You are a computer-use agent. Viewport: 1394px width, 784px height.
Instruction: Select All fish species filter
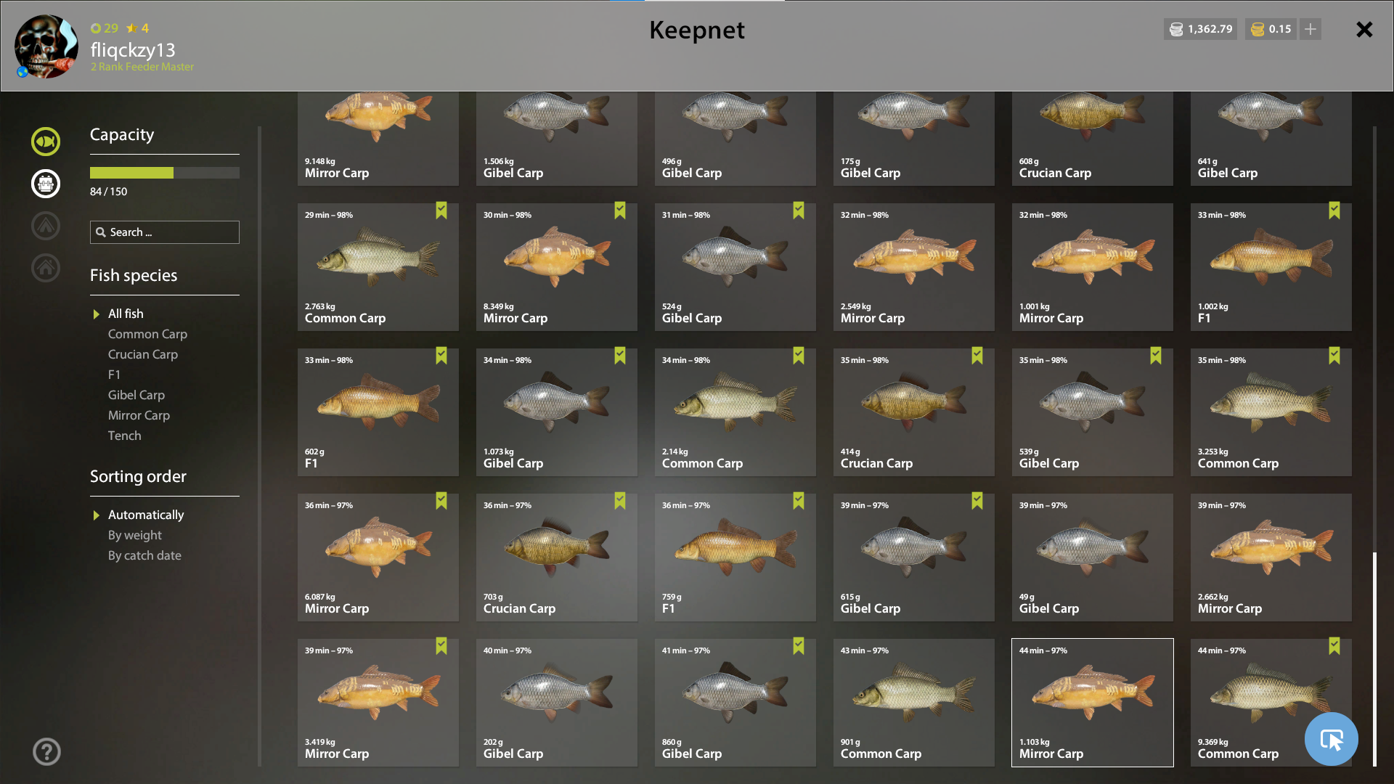[126, 314]
